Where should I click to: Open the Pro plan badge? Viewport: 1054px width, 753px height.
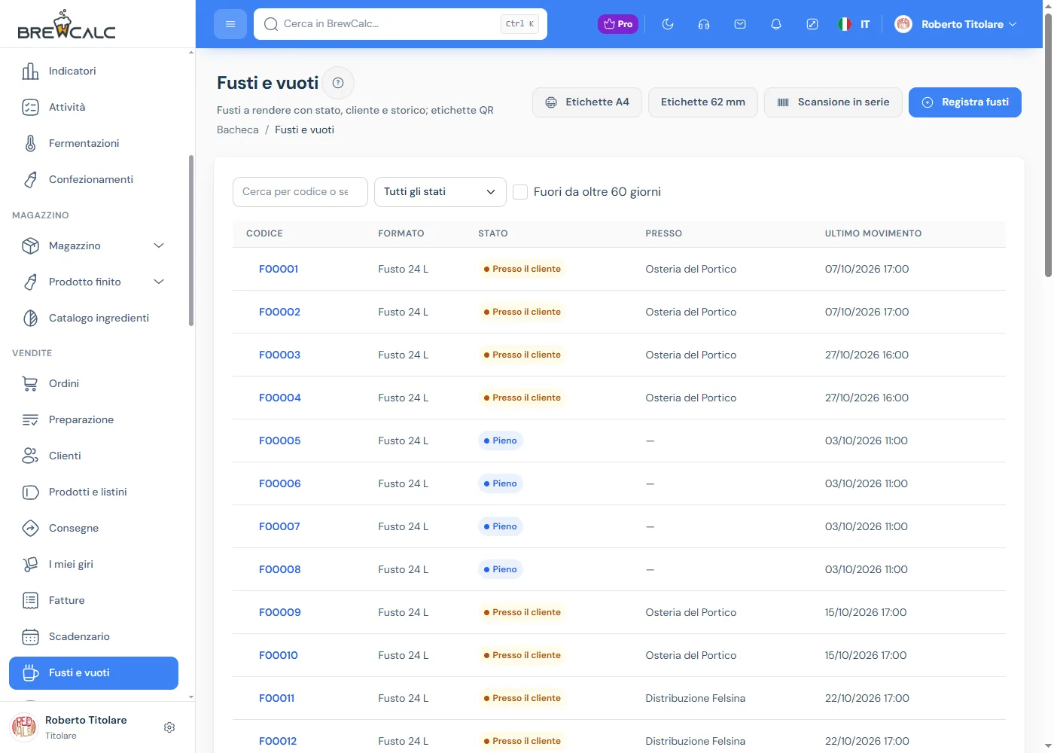(x=618, y=24)
